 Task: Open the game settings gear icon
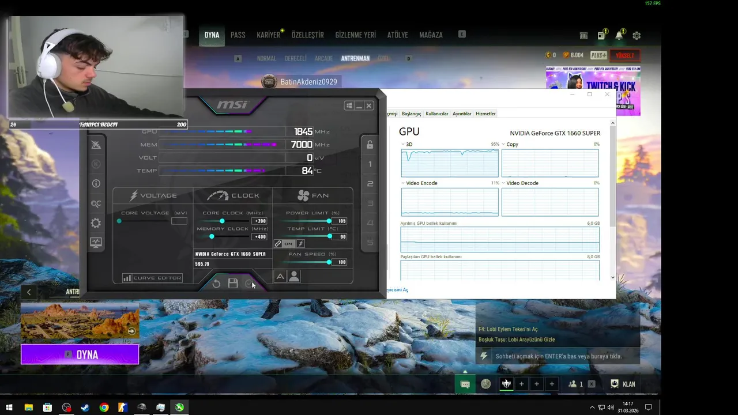pos(637,36)
